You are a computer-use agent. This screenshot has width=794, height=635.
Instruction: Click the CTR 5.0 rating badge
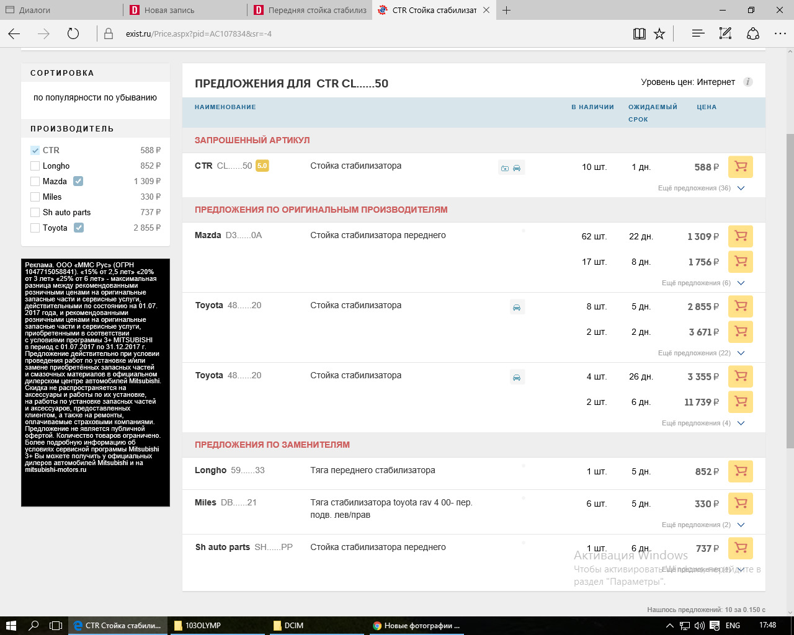pyautogui.click(x=262, y=166)
